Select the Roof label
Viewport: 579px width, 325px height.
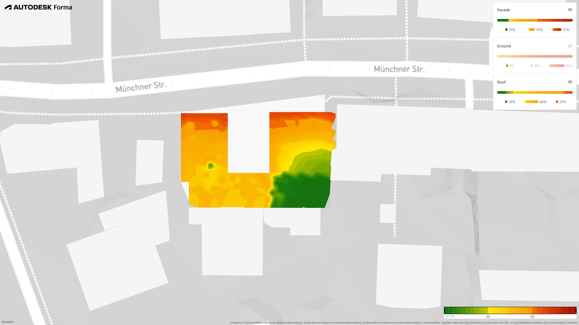click(x=501, y=82)
